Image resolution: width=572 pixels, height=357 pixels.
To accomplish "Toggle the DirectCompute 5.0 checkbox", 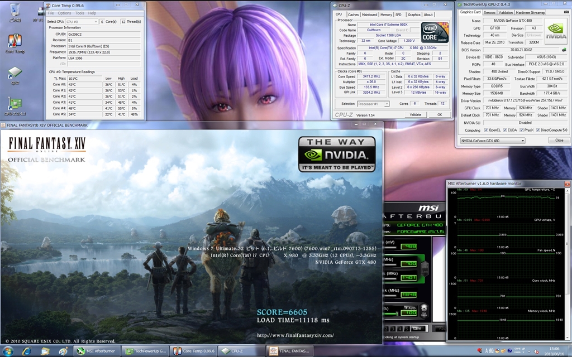I will [x=538, y=130].
